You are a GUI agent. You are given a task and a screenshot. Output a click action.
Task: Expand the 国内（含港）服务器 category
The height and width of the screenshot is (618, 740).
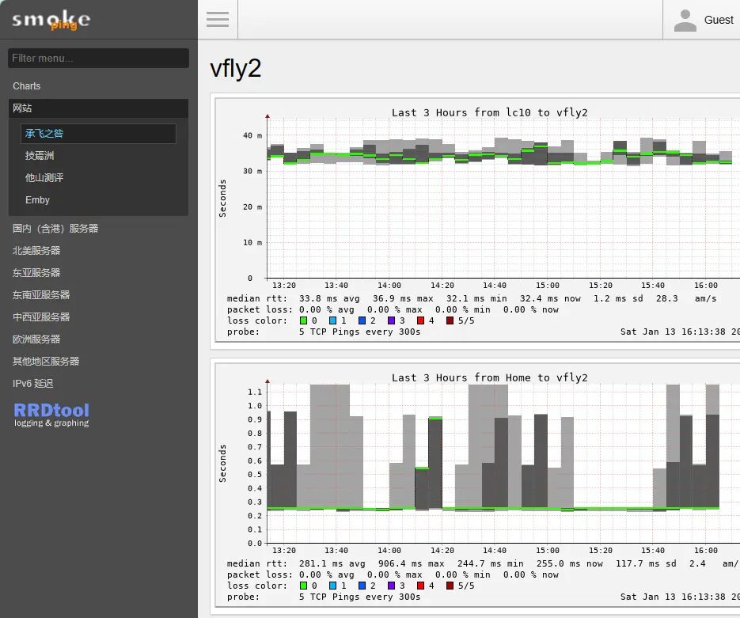[55, 229]
